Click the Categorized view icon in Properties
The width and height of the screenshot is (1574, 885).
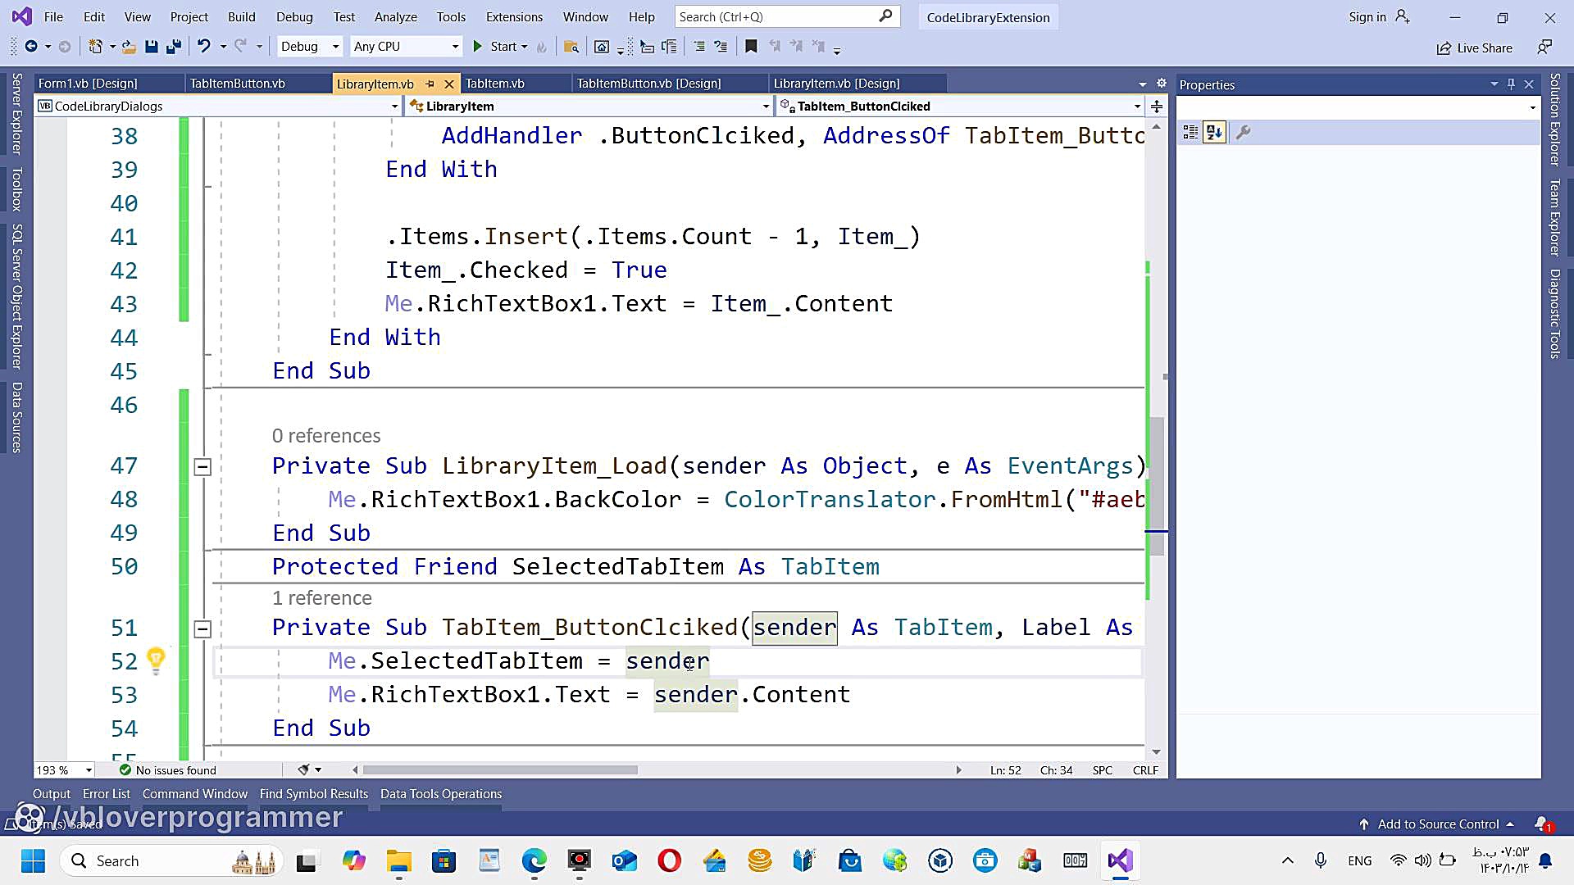coord(1190,132)
